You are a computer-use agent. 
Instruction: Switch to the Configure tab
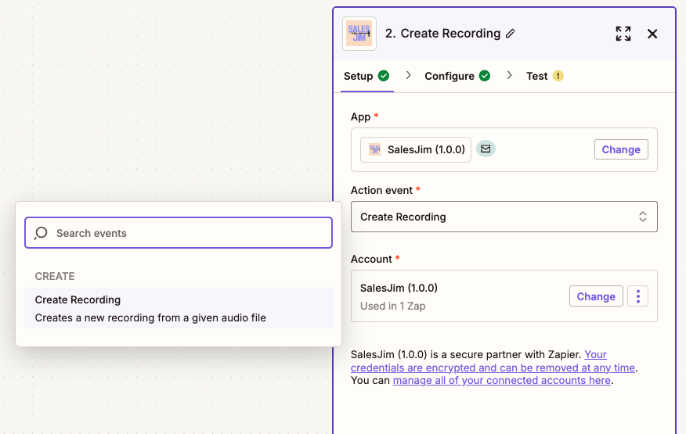(x=450, y=76)
